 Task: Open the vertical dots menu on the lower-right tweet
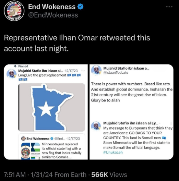171,123
